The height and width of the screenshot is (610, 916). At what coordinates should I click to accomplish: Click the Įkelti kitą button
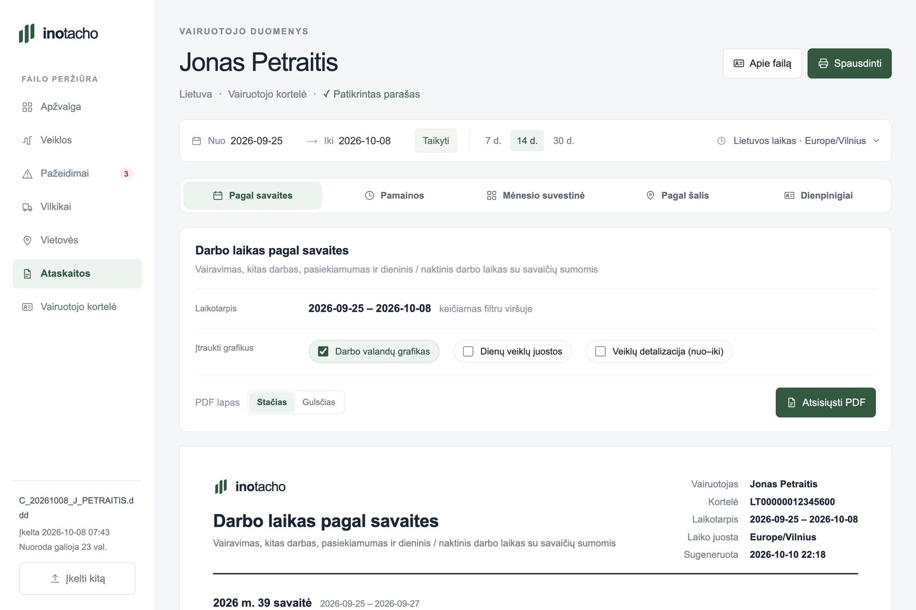77,579
